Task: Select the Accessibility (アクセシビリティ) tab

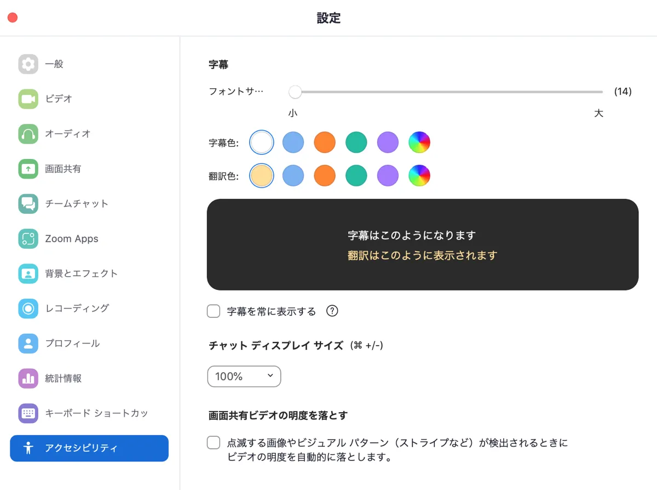Action: click(x=89, y=448)
